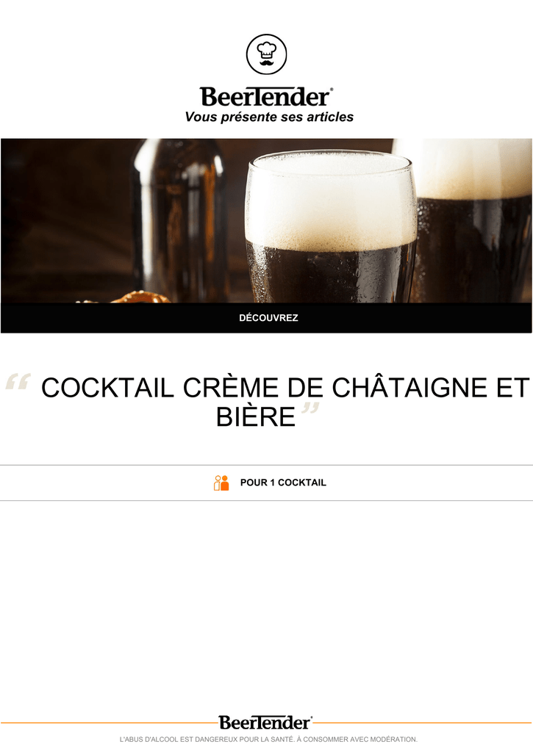The width and height of the screenshot is (533, 752).
Task: Click the partially visible right beer glass
Action: click(473, 220)
